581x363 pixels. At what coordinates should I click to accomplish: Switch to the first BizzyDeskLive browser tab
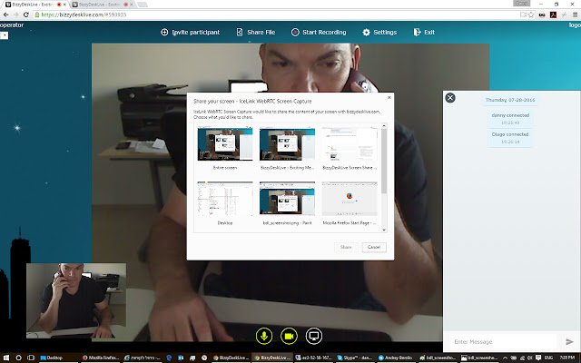[34, 5]
